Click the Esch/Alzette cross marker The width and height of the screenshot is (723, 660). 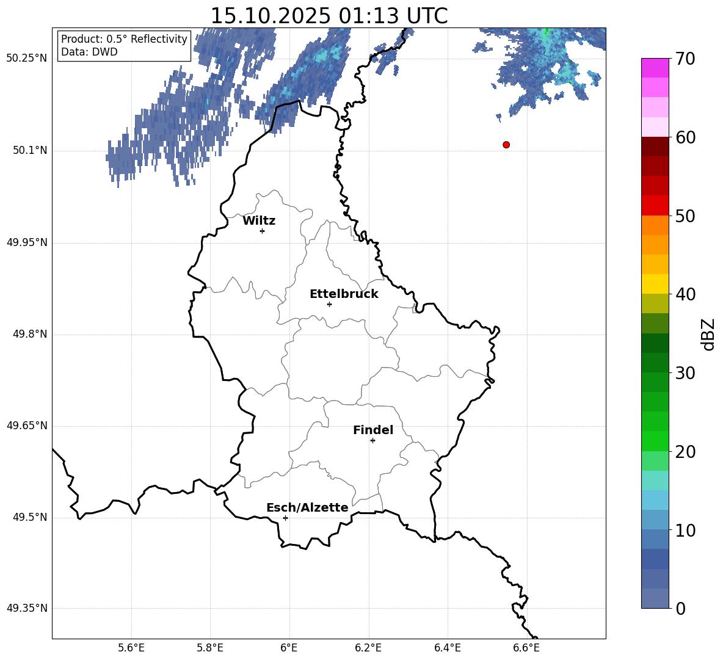pos(285,518)
